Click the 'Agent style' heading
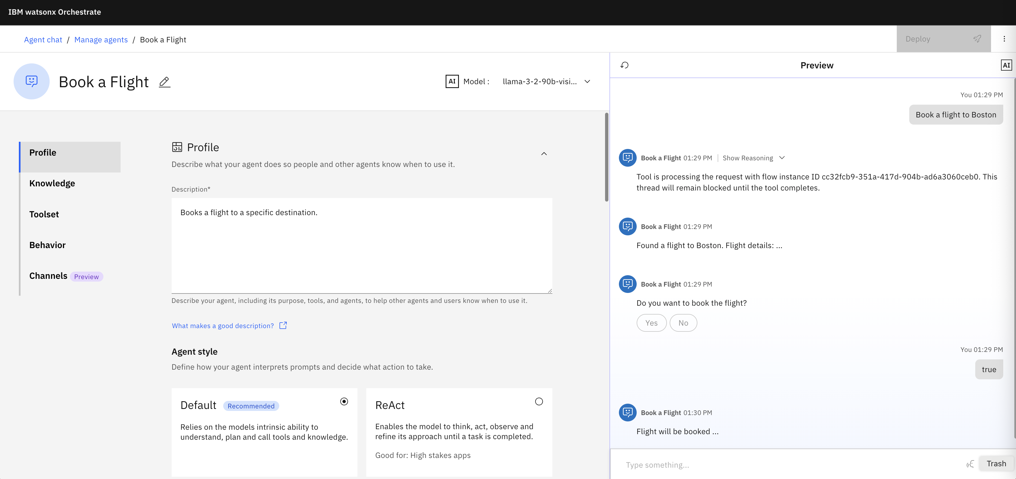The width and height of the screenshot is (1016, 479). (x=194, y=352)
